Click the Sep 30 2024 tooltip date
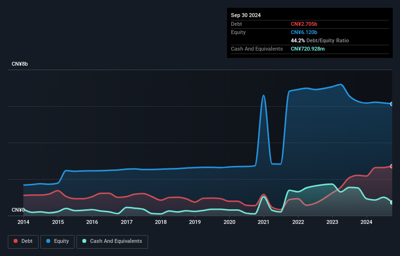This screenshot has height=256, width=400. click(x=246, y=15)
